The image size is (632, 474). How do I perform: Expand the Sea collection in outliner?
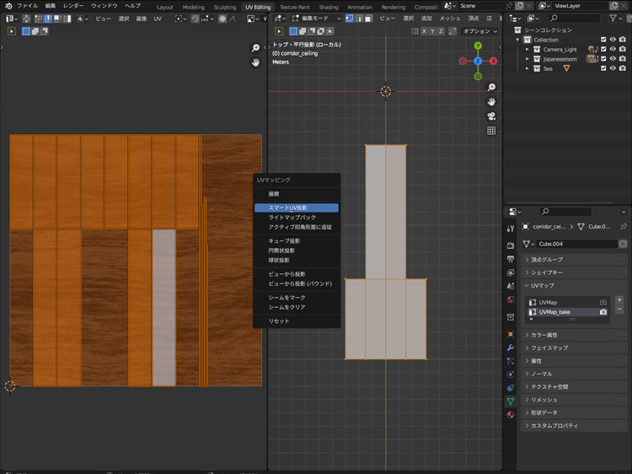[x=528, y=69]
